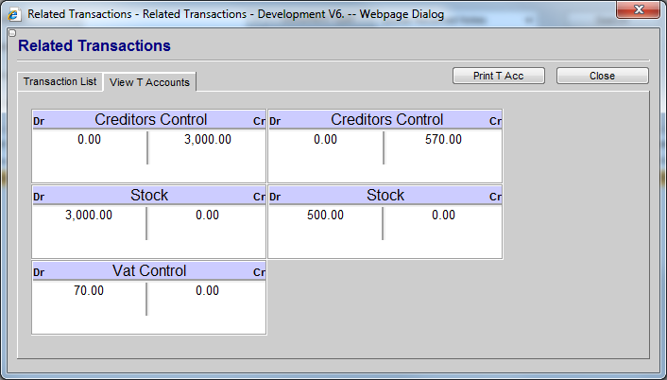Click the small page icon above the heading
Image resolution: width=667 pixels, height=380 pixels.
11,33
